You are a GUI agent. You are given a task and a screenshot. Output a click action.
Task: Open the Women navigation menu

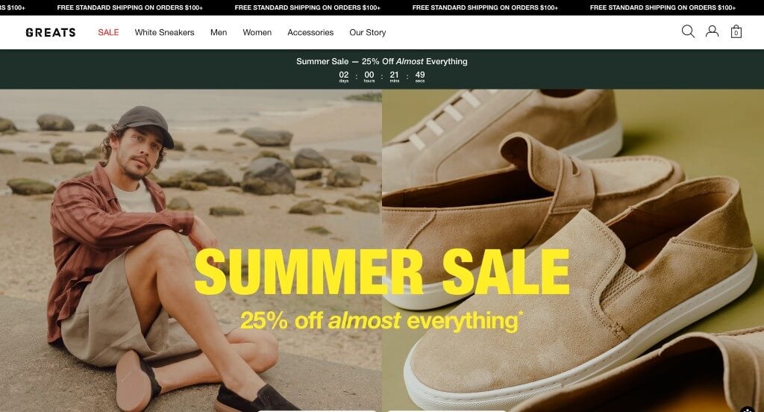coord(257,32)
